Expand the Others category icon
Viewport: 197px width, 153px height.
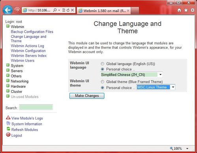coord(8,76)
